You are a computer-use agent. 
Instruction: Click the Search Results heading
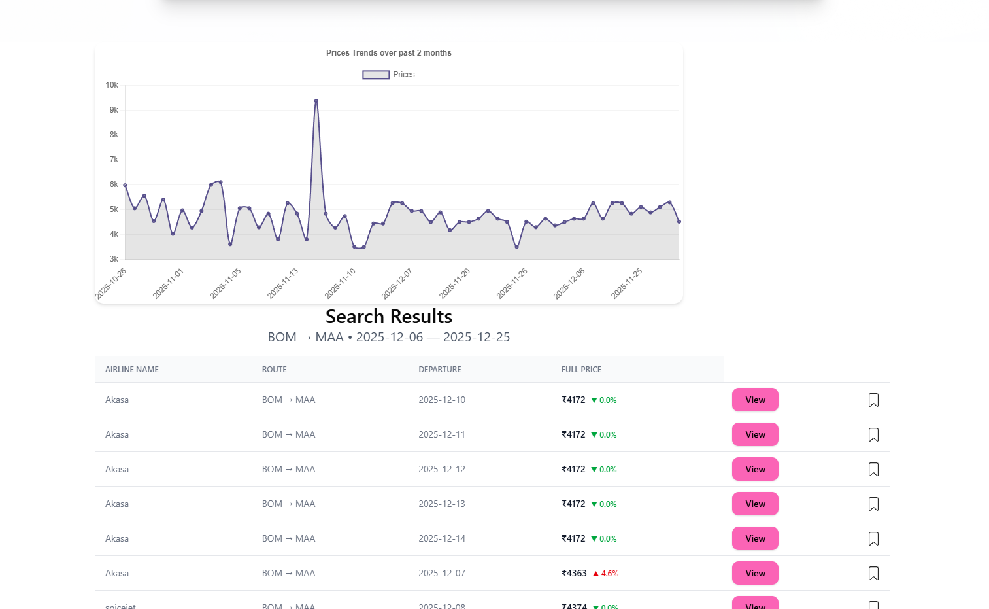[x=388, y=317]
